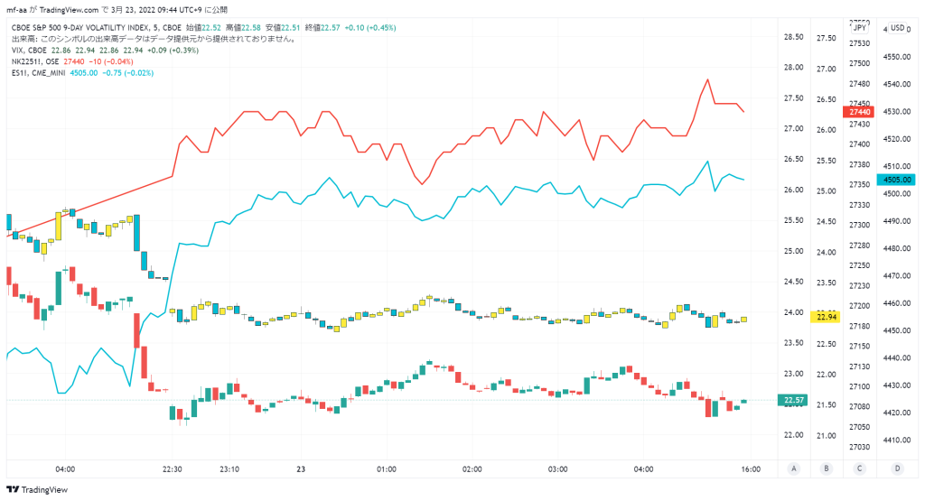Click the red 27440 price label
Viewport: 925px width, 501px height.
click(858, 112)
